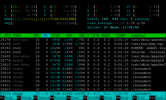Click the TIME+ column header
This screenshot has height=100, width=166.
point(121,35)
